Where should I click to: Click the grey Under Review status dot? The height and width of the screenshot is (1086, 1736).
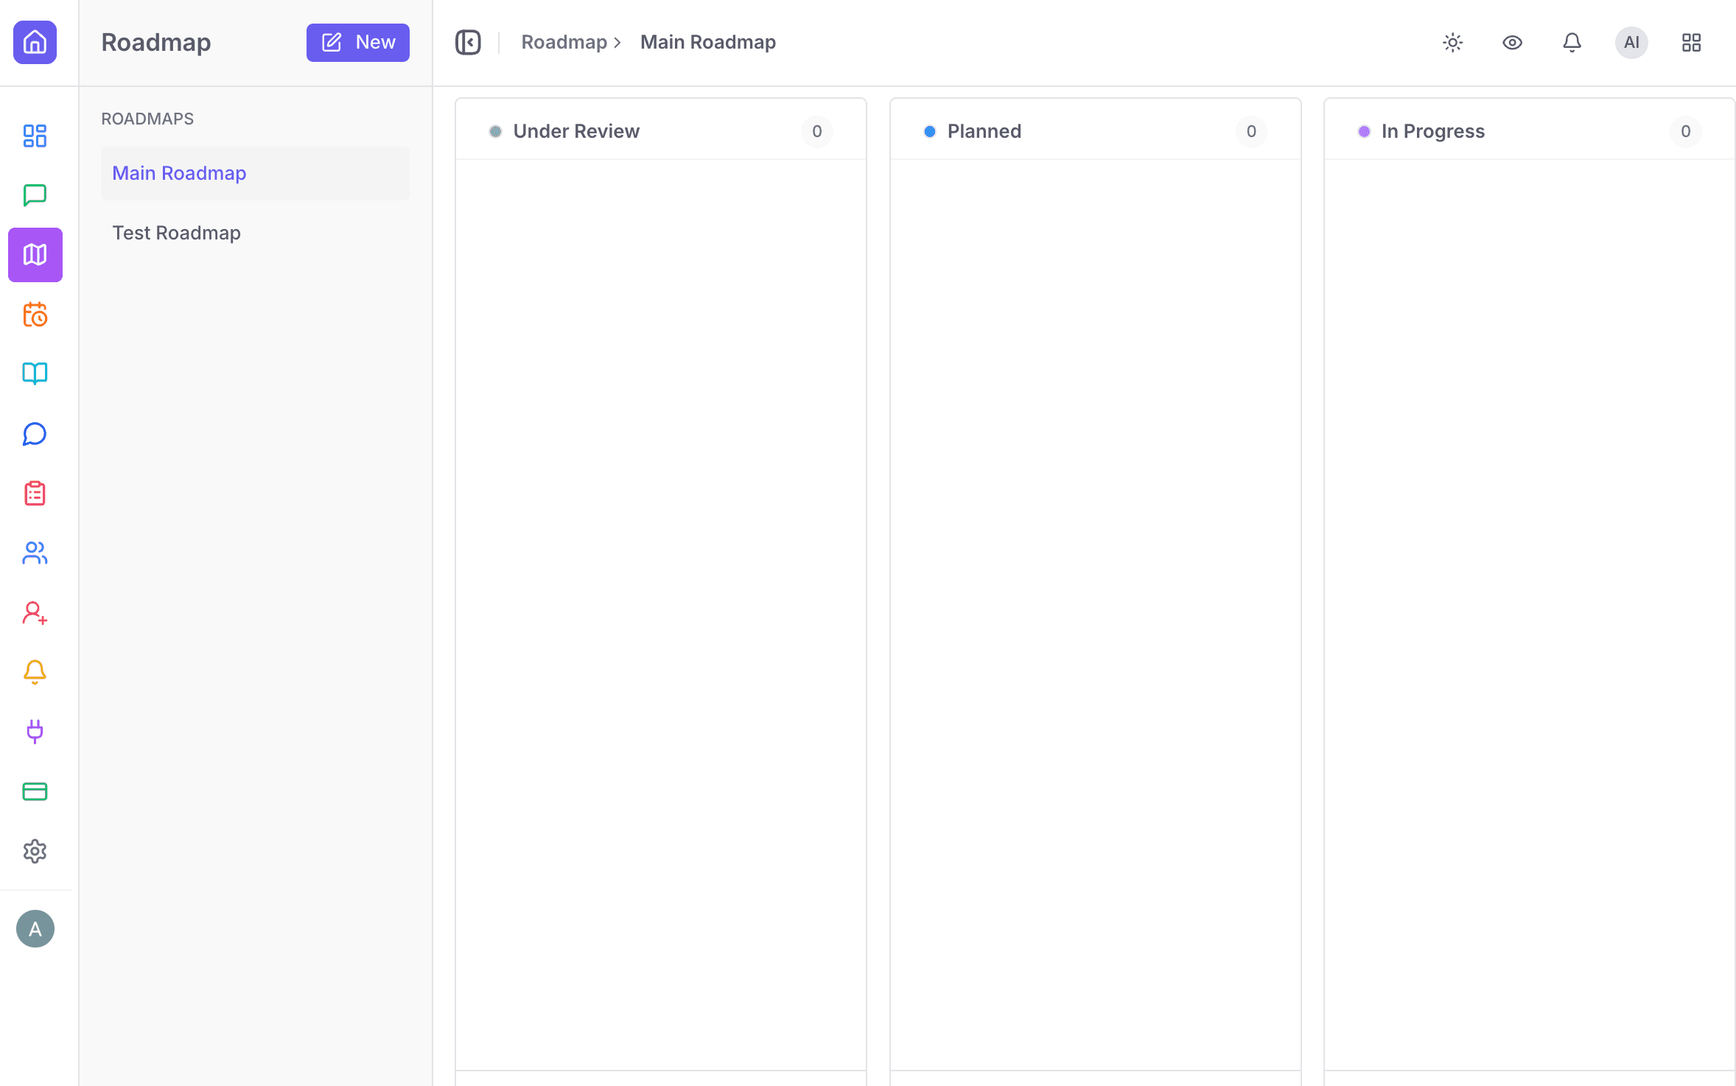click(495, 131)
